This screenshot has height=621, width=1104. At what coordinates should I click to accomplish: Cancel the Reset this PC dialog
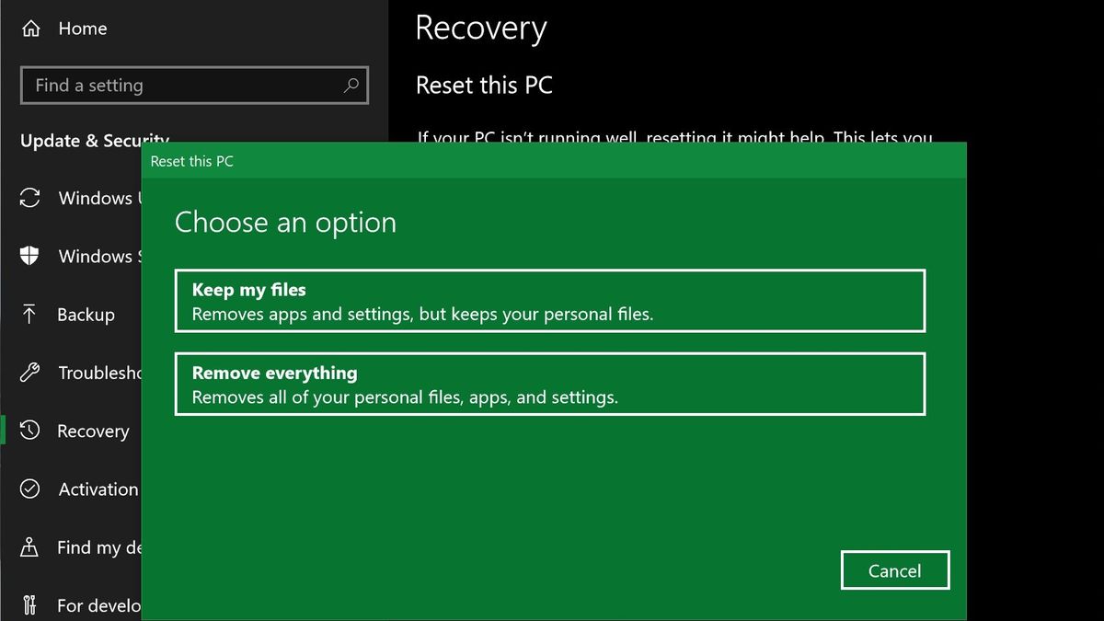(894, 569)
